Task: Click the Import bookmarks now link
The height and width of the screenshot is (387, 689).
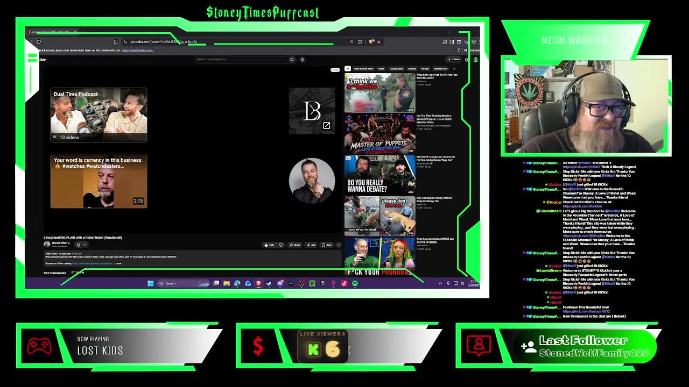Action: click(x=137, y=51)
